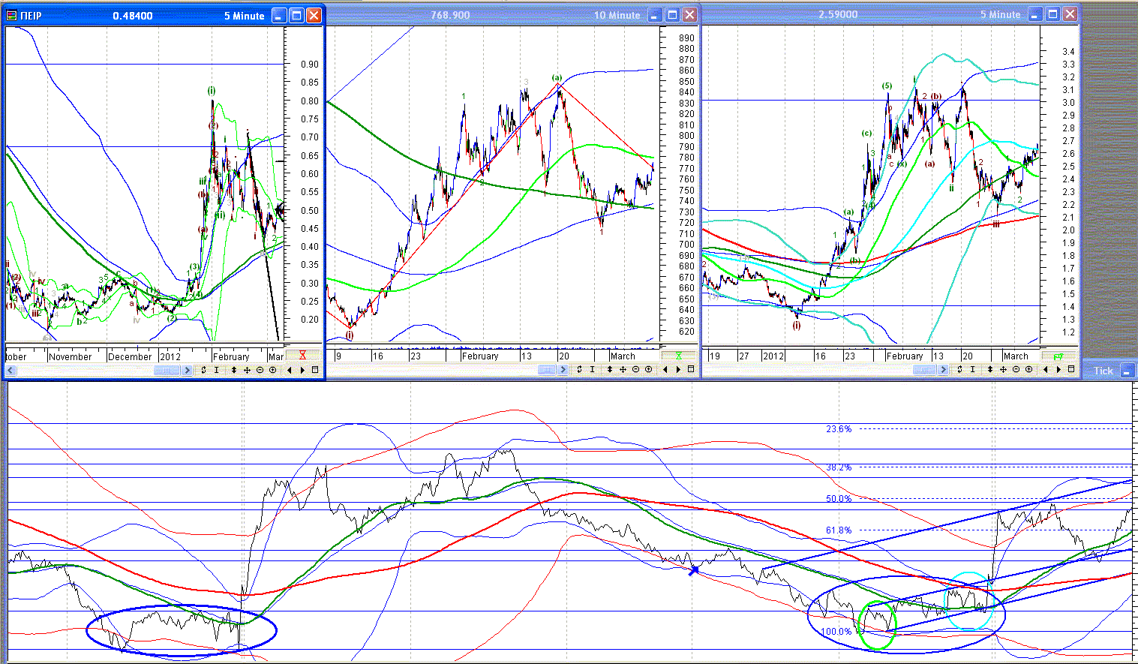The width and height of the screenshot is (1138, 664).
Task: Select four-way pan tool in ΠΕΙΡ chart
Action: [248, 370]
